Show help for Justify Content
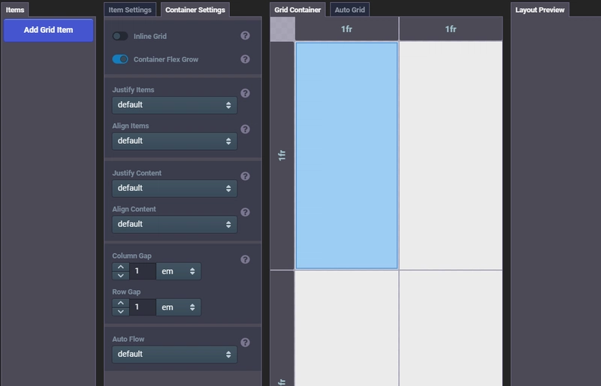 pos(246,176)
